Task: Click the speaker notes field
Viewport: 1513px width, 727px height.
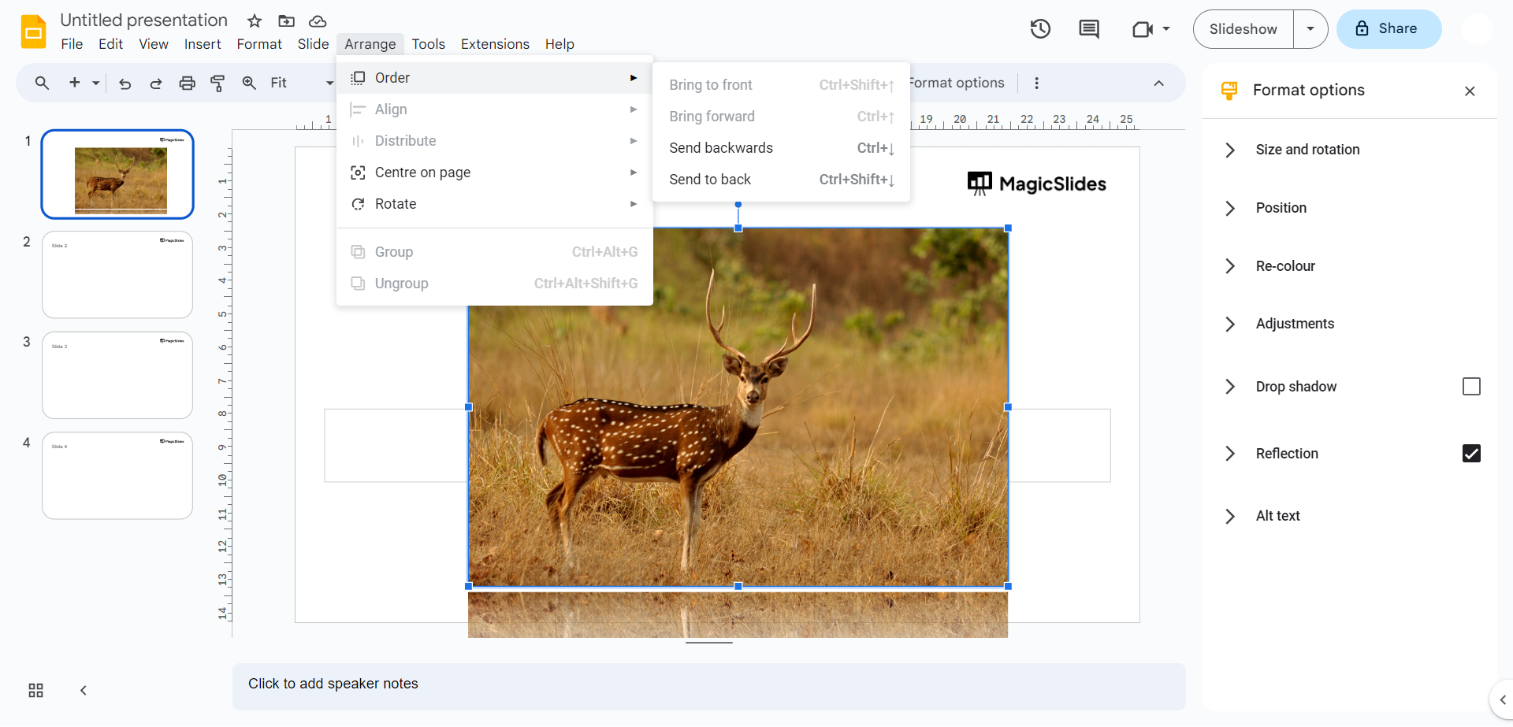Action: coord(708,684)
